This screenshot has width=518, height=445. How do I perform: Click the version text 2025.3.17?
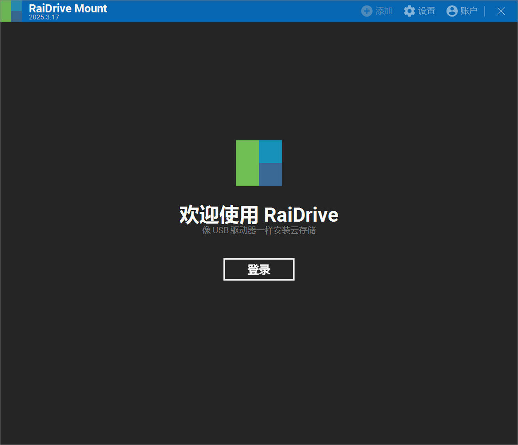44,17
